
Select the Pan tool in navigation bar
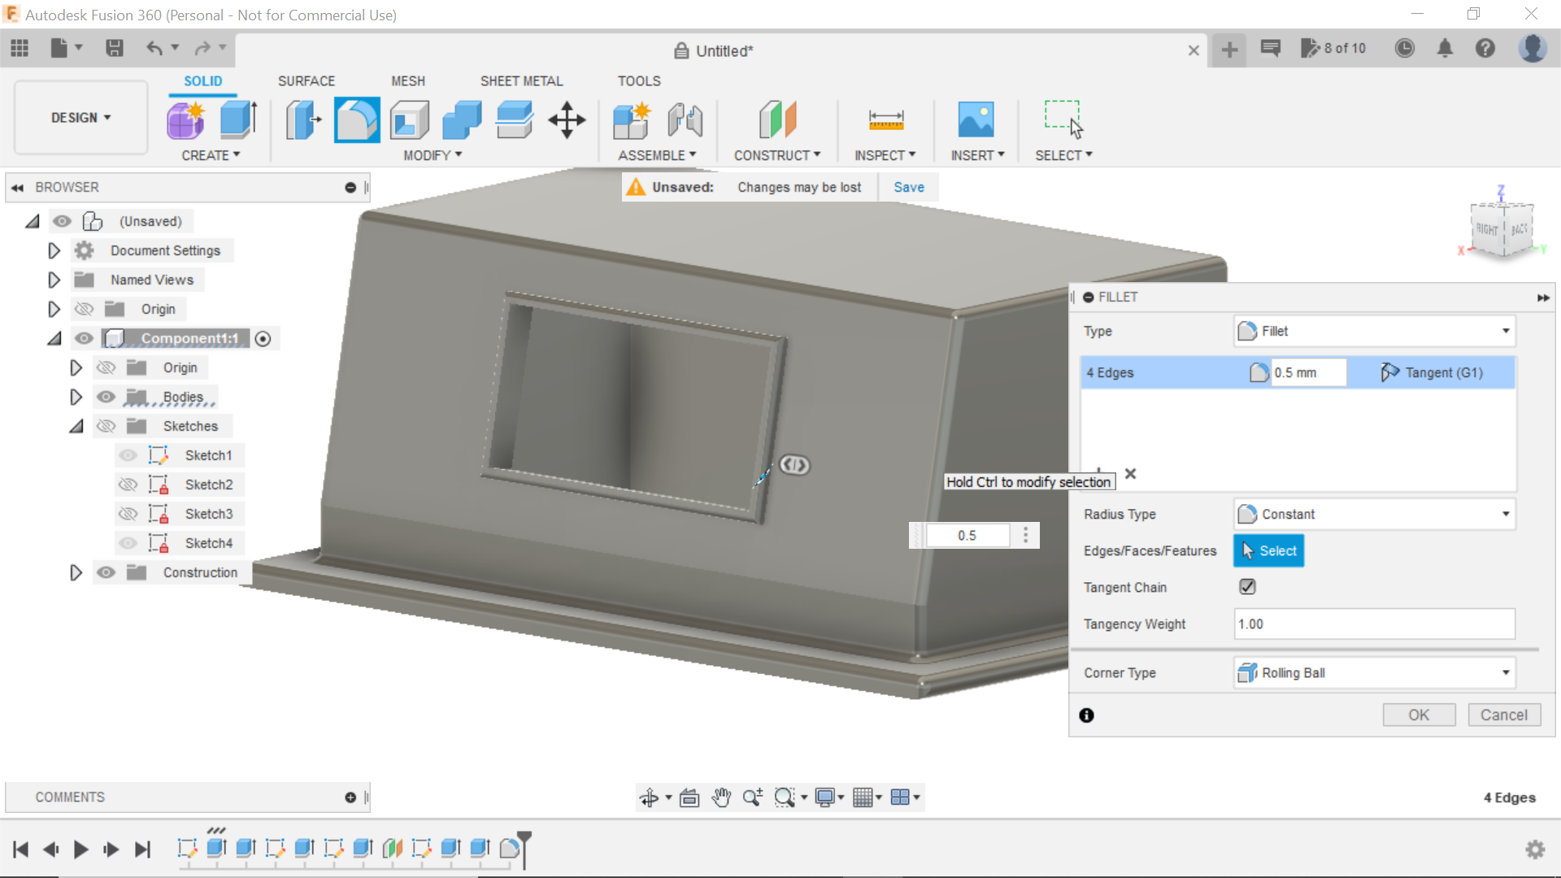pyautogui.click(x=722, y=797)
